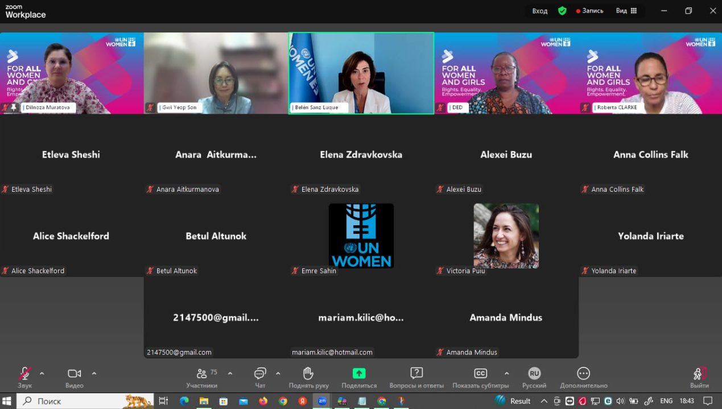Select Roberta CLARKE video tile
The height and width of the screenshot is (409, 722).
click(x=651, y=73)
